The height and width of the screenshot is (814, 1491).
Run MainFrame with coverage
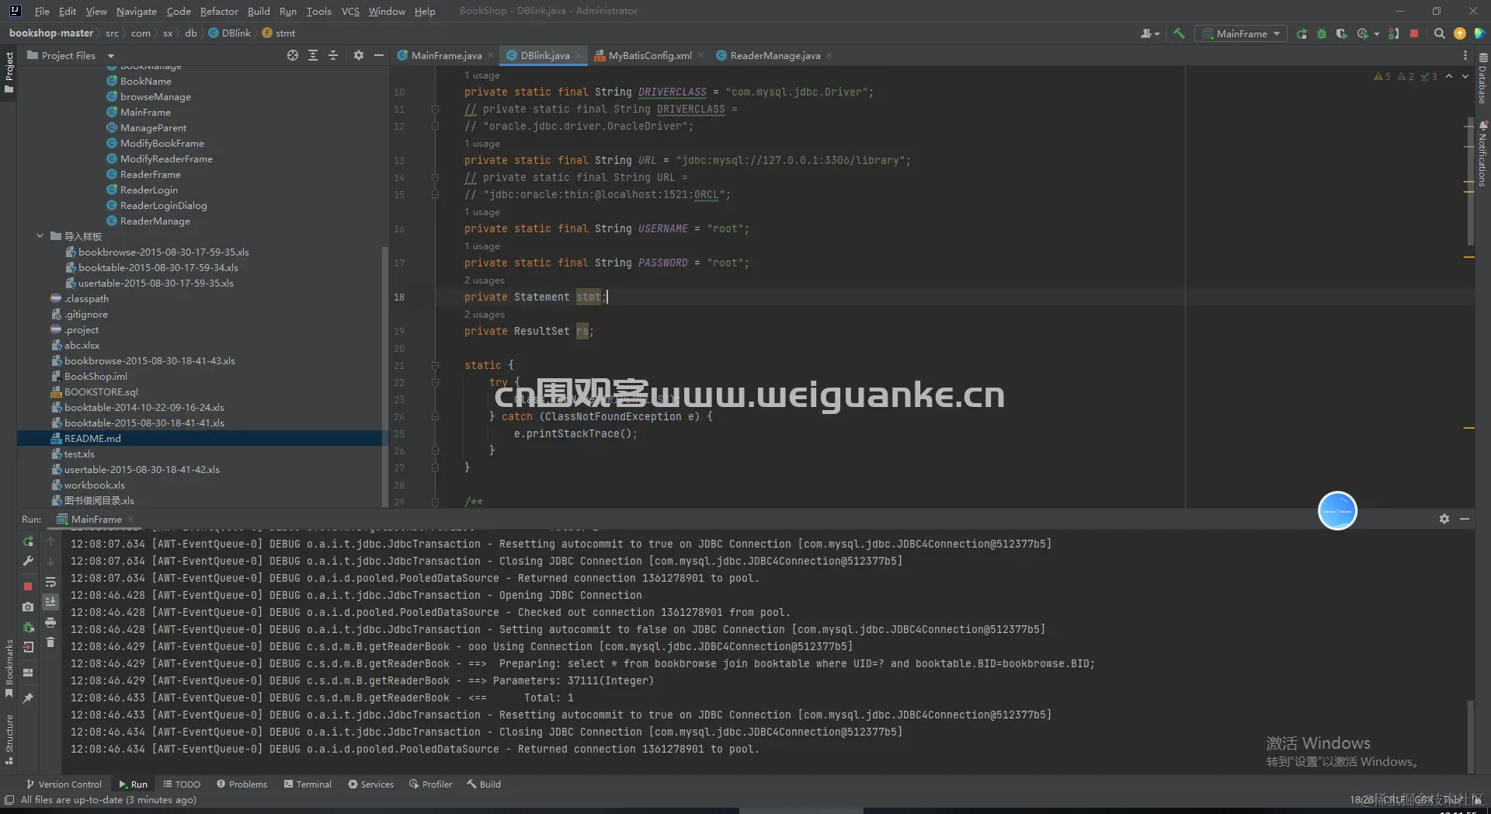(x=1341, y=33)
